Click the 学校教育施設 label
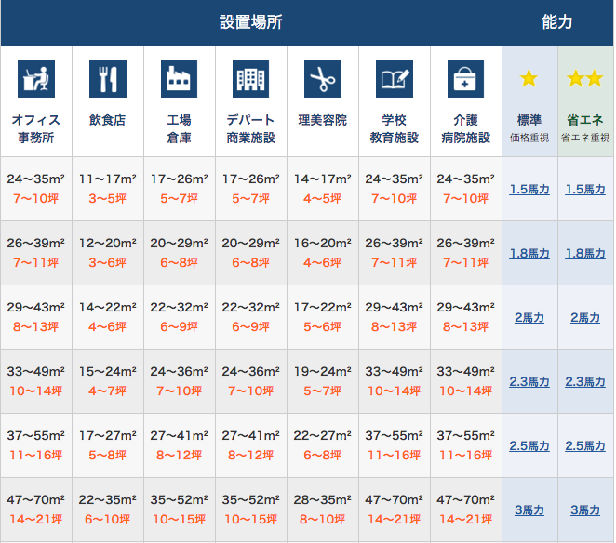 coord(394,129)
